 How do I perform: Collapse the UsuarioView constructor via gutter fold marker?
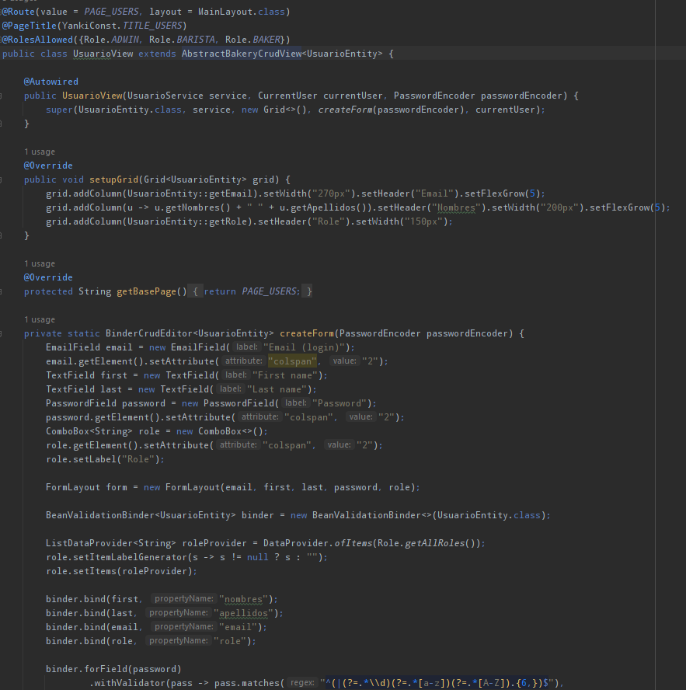tap(3, 96)
